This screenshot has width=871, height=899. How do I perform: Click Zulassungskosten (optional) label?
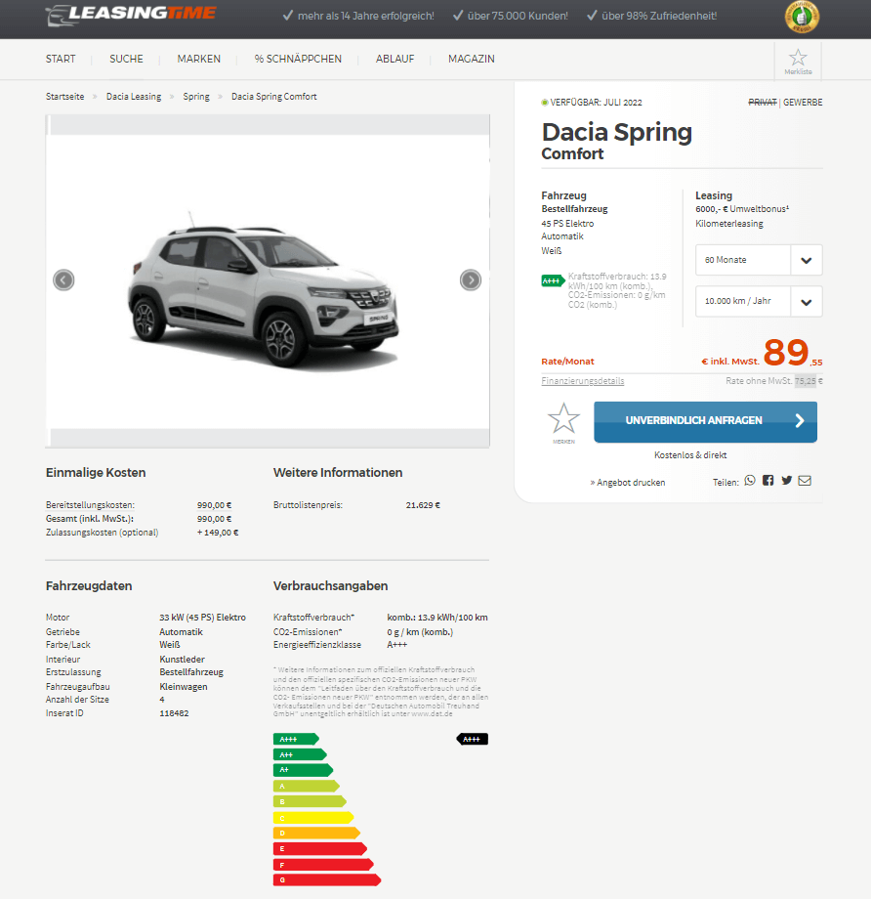tap(102, 533)
